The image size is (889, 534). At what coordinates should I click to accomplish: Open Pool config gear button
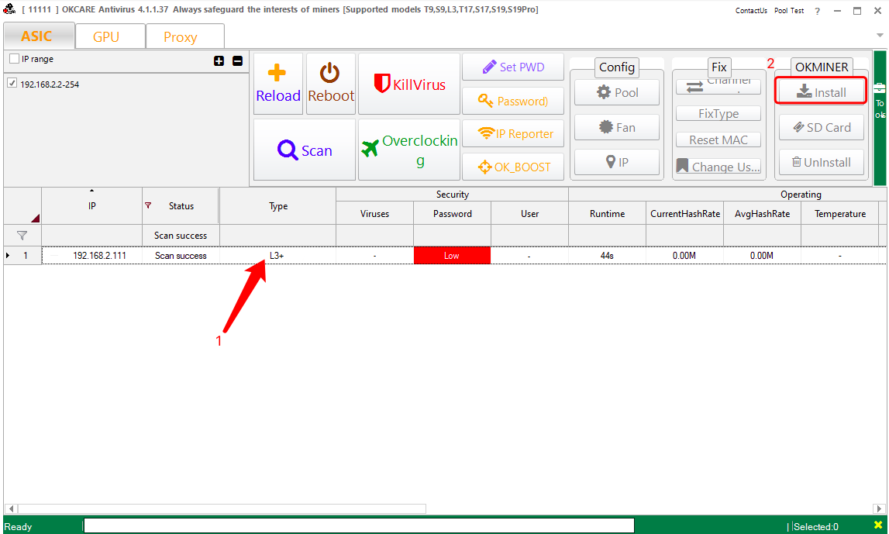(x=617, y=92)
